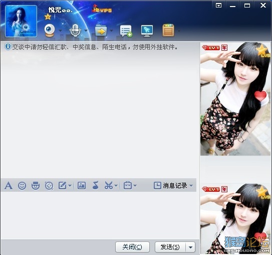272x255 pixels.
Task: Click the contact nickname 悦児
Action: click(60, 10)
